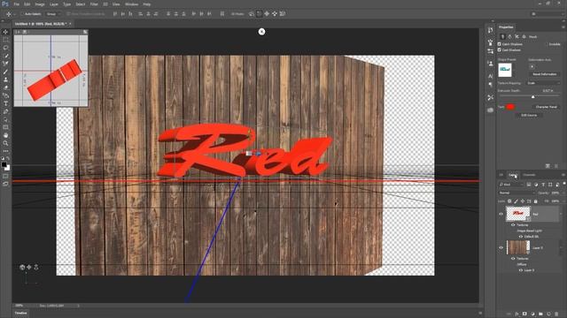Click the Edit Source button

pos(529,115)
